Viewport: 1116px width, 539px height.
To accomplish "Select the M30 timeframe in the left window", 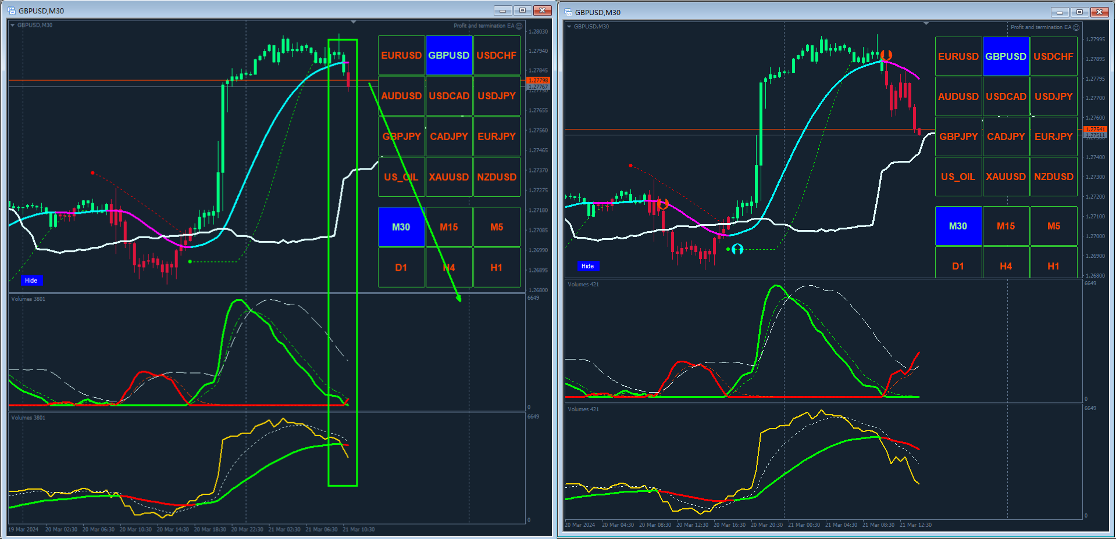I will (x=401, y=227).
